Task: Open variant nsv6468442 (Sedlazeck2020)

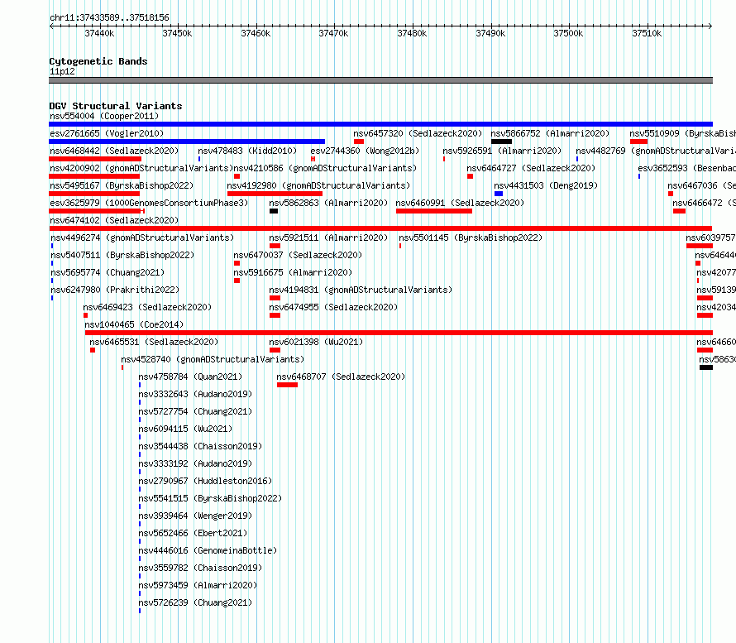Action: coord(114,151)
